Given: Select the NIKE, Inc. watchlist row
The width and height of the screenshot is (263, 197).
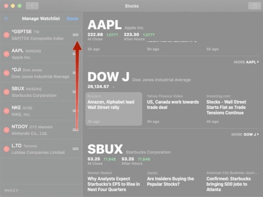Looking at the screenshot, I should point(41,111).
